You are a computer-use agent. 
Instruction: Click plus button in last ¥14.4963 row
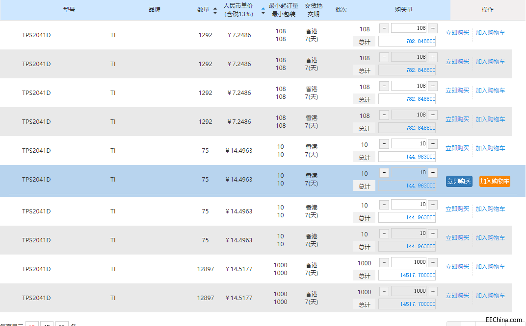coord(433,233)
